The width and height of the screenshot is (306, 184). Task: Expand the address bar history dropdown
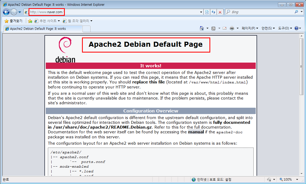tap(201, 12)
